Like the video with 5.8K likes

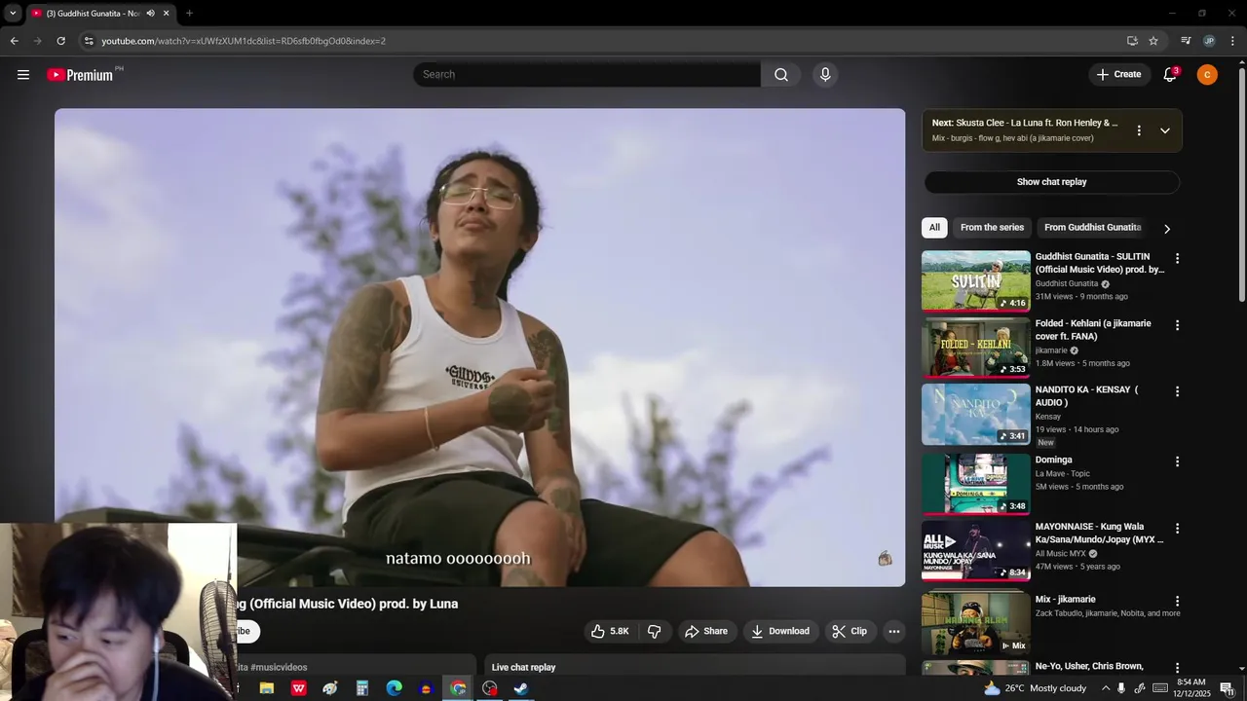[x=610, y=632]
